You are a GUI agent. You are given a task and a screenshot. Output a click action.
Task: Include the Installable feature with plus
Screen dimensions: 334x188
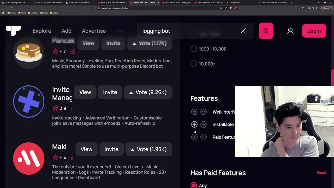click(x=194, y=124)
